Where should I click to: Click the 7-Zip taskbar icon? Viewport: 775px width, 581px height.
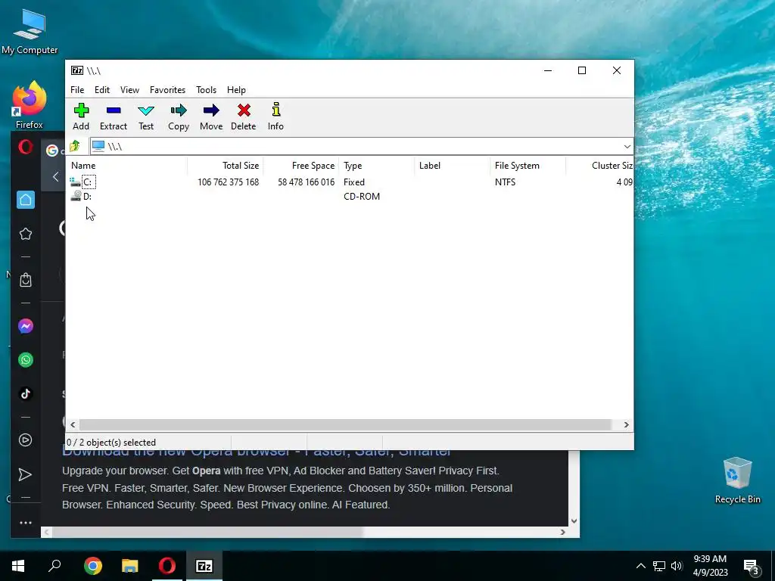[x=204, y=566]
